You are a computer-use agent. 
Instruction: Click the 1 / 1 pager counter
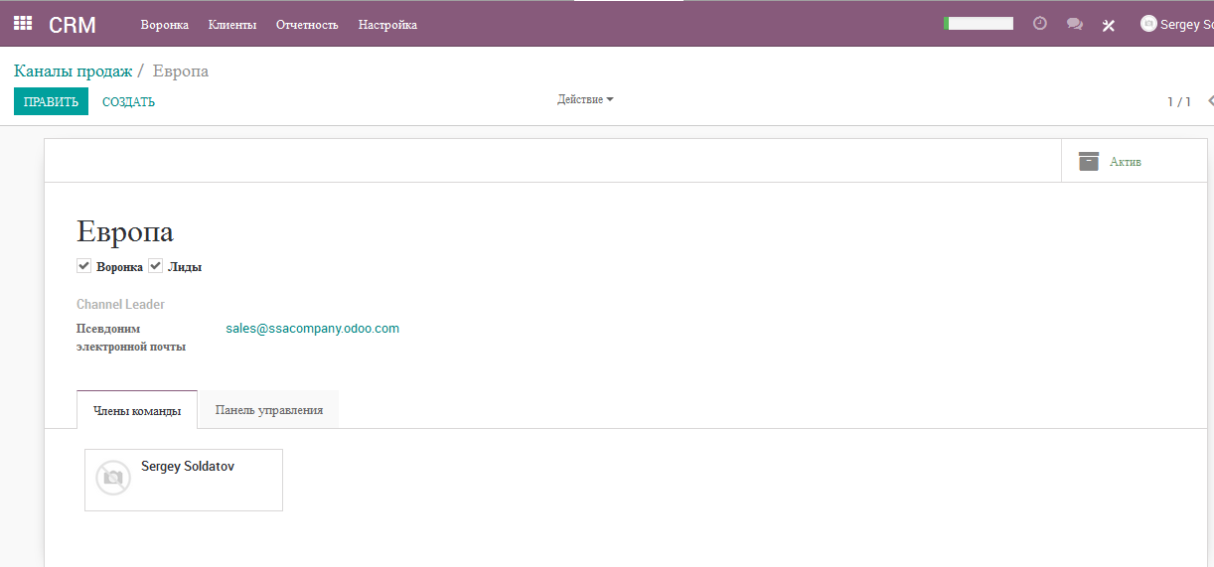coord(1179,101)
